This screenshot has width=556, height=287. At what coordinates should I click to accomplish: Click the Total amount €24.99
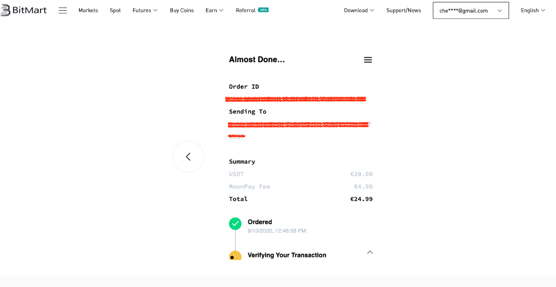[x=361, y=199]
